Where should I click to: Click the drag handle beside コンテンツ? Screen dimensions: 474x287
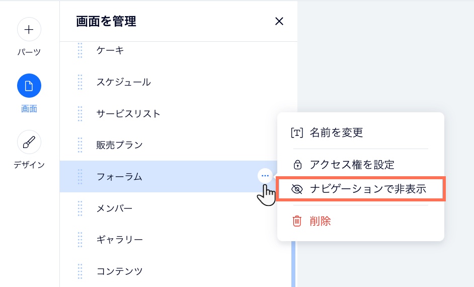pyautogui.click(x=80, y=271)
